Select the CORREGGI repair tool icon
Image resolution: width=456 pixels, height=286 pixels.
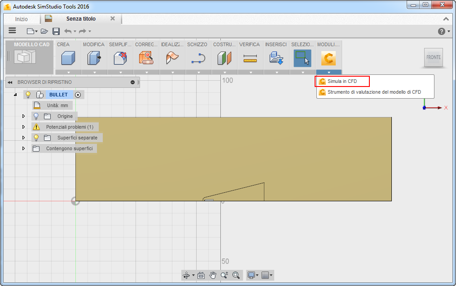coord(146,57)
